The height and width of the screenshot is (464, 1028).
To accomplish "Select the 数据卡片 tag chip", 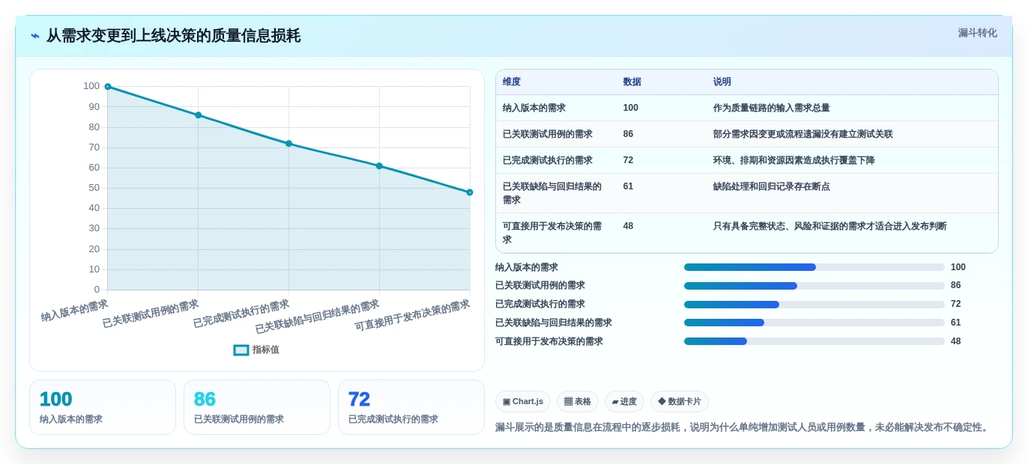I will tap(680, 402).
